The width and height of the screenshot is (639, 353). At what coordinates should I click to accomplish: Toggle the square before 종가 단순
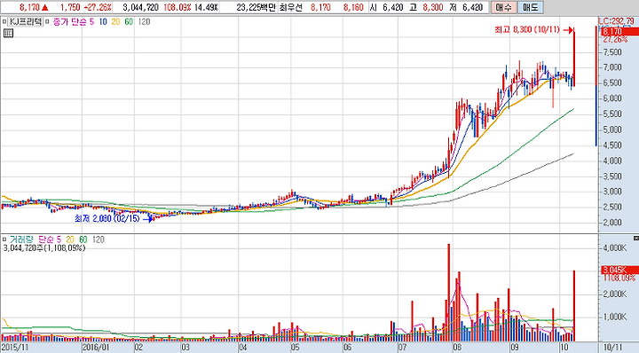(48, 21)
